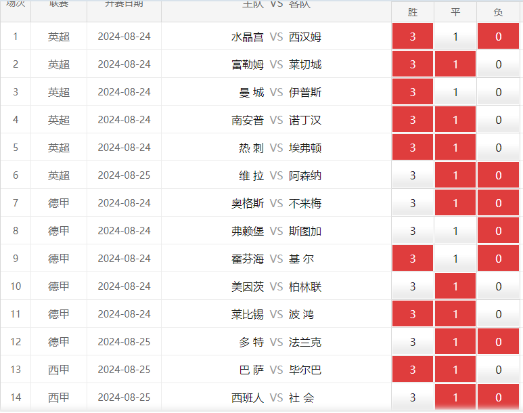Click match number 9 cell

16,259
